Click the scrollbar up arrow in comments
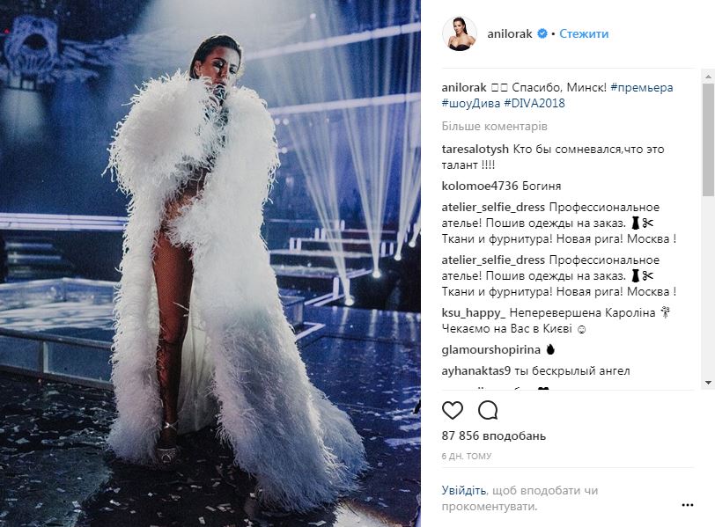This screenshot has height=527, width=715. click(708, 76)
